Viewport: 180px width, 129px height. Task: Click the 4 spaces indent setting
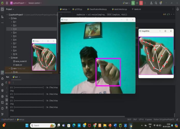[149, 119]
